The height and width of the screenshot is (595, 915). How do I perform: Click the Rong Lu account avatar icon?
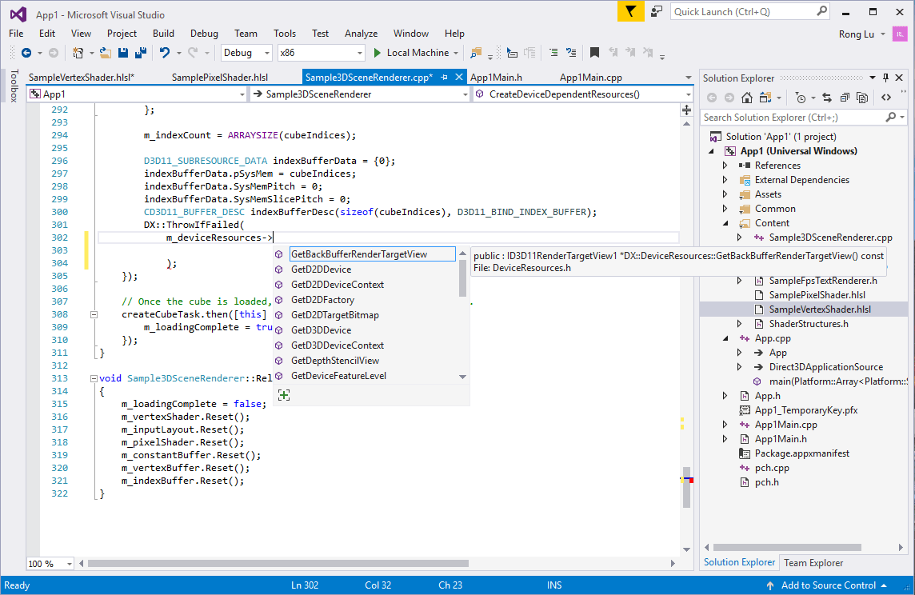point(901,34)
